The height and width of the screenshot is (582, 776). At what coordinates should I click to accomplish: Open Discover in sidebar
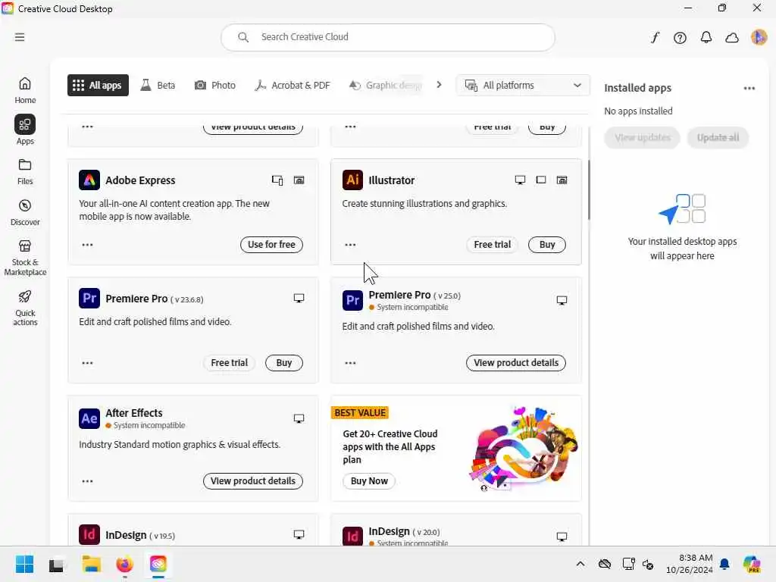point(25,213)
